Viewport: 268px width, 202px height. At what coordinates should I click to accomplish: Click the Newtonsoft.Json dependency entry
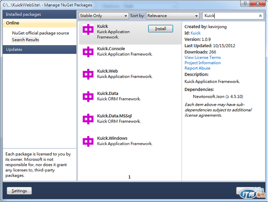coord(218,97)
